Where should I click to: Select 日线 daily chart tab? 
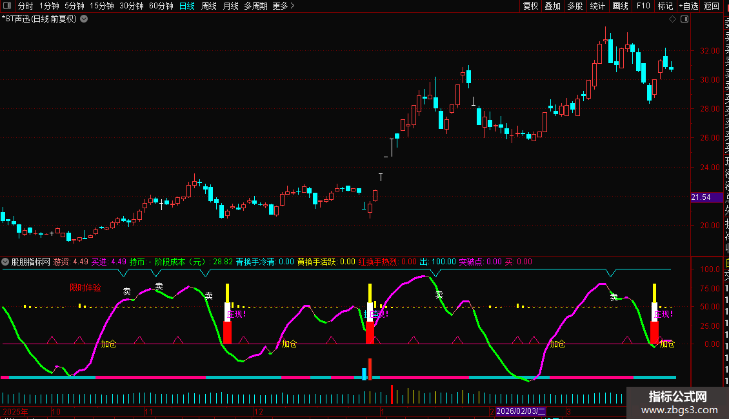[x=187, y=6]
